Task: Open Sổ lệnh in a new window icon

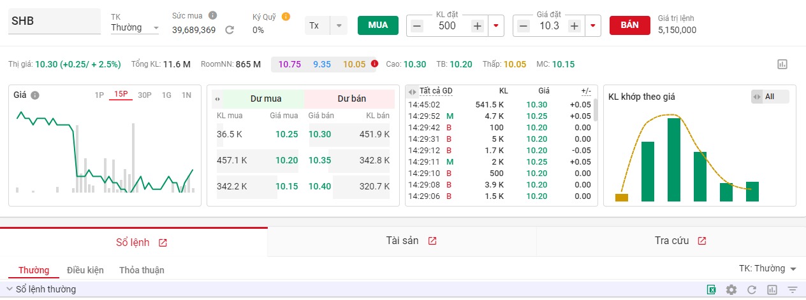Action: (163, 243)
